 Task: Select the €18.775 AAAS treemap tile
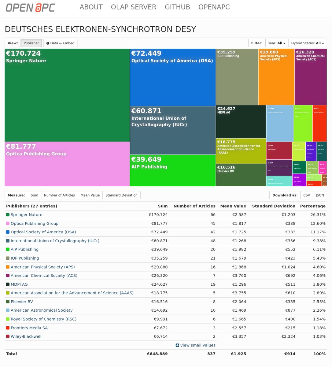pos(241,151)
